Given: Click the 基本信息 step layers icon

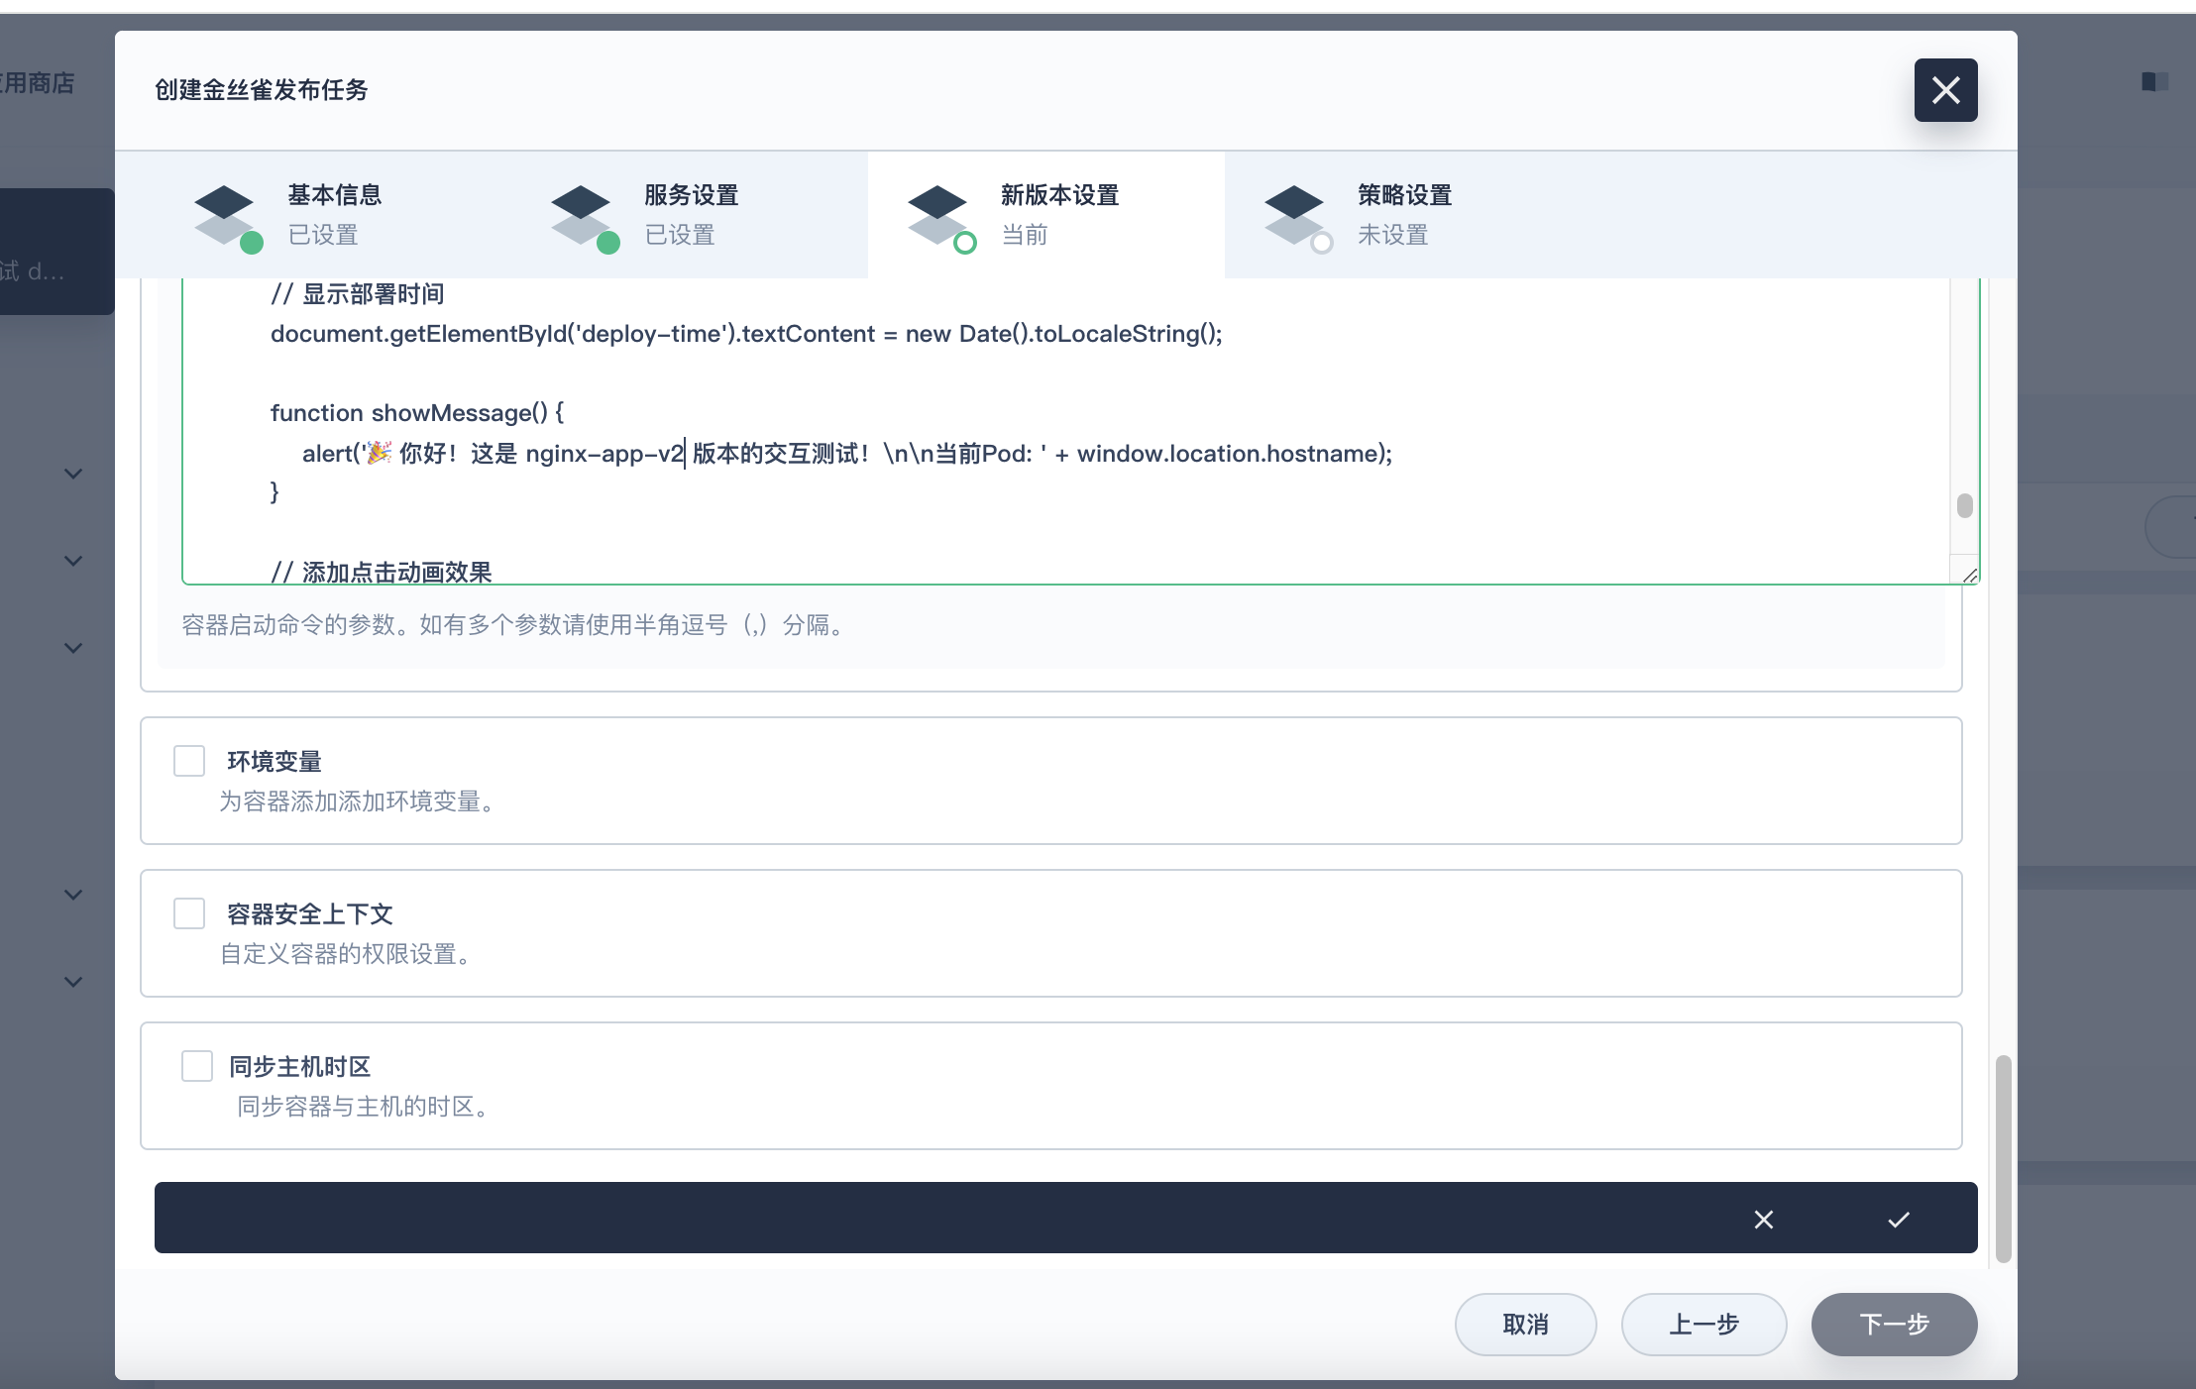Looking at the screenshot, I should [x=225, y=213].
